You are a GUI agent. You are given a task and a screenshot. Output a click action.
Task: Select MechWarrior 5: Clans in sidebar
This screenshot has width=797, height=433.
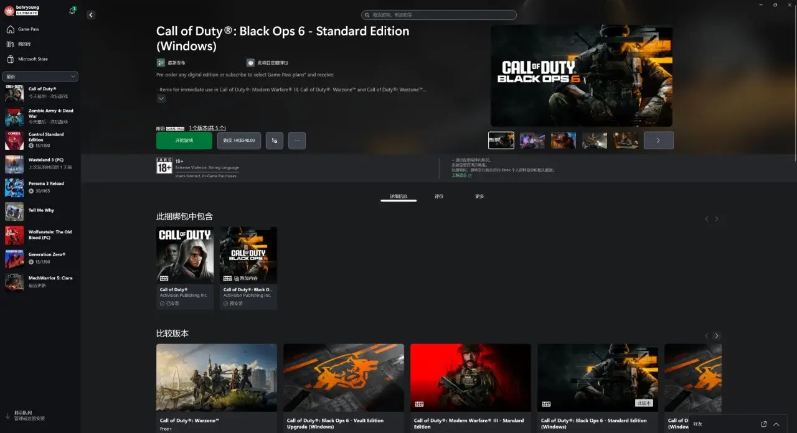tap(40, 282)
